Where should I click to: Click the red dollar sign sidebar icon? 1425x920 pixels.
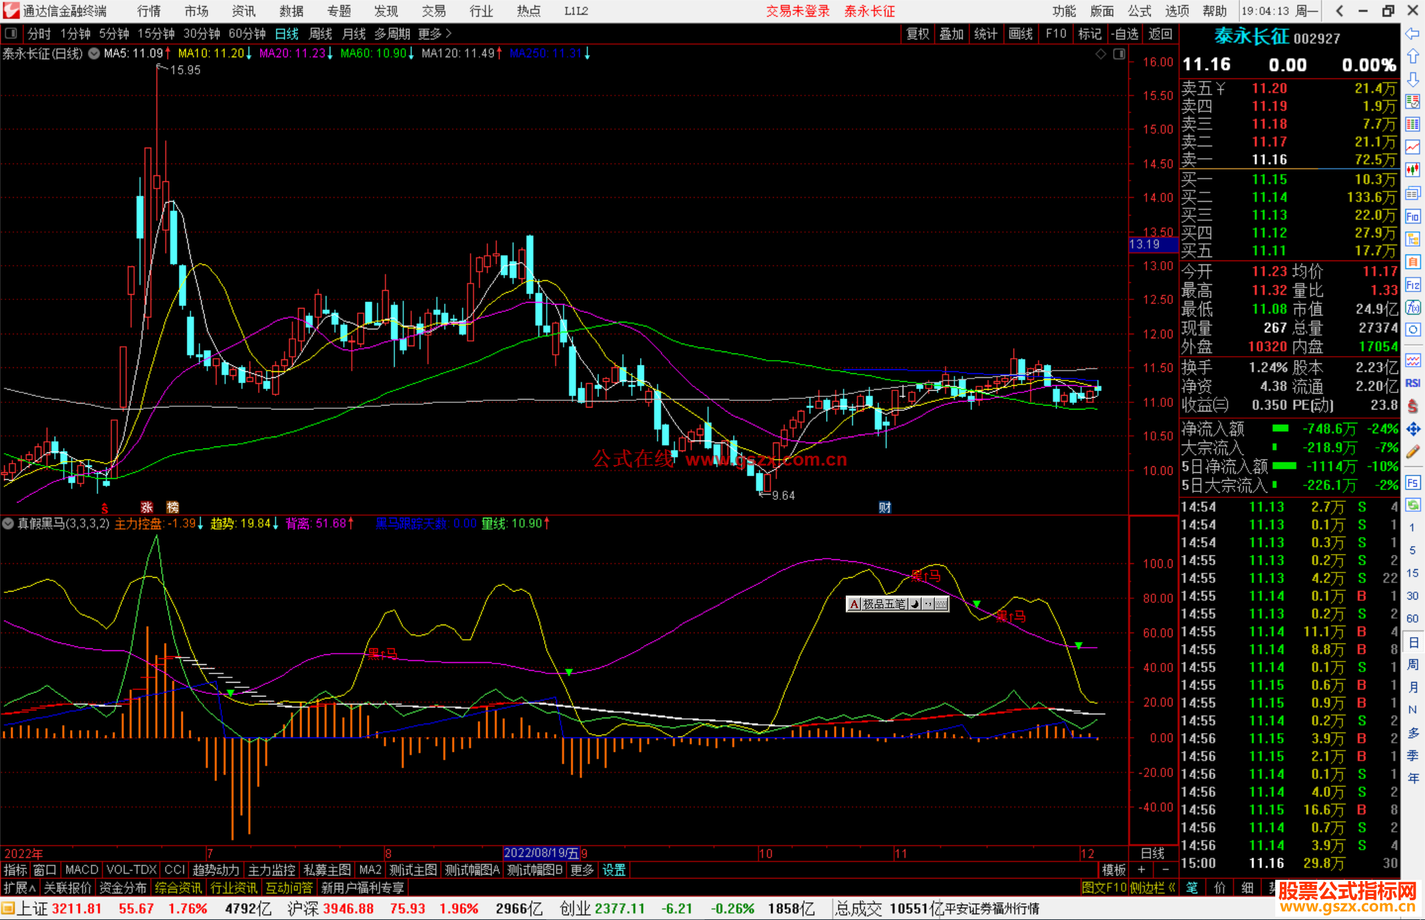(1412, 406)
